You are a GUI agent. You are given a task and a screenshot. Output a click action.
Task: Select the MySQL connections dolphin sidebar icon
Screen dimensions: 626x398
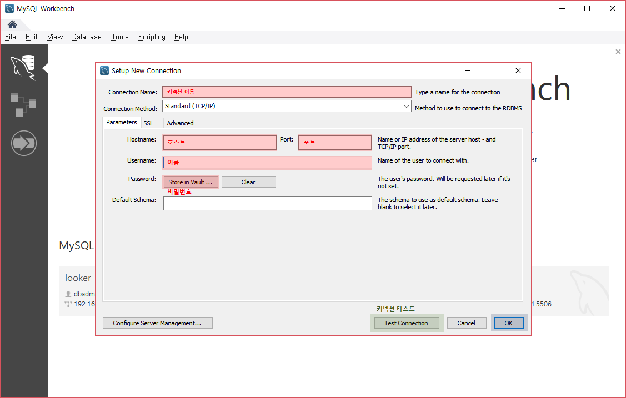(23, 67)
